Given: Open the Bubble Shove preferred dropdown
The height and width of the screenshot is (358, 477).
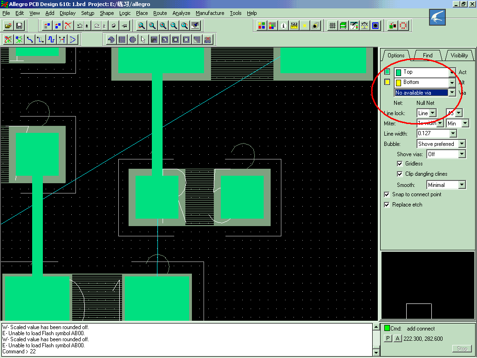Looking at the screenshot, I should click(x=462, y=144).
